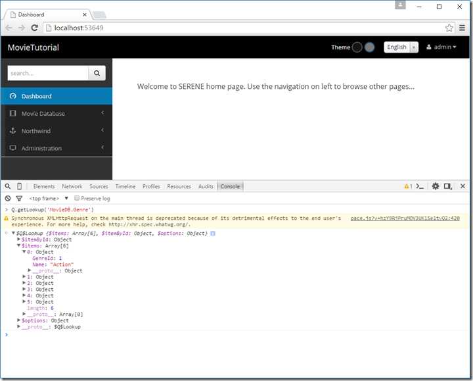Screen dimensions: 473x381
Task: Click the sidebar search magnifier button
Action: click(97, 73)
